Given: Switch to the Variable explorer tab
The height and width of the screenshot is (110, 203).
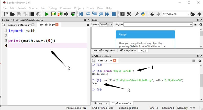Looking at the screenshot, I should point(104,51).
